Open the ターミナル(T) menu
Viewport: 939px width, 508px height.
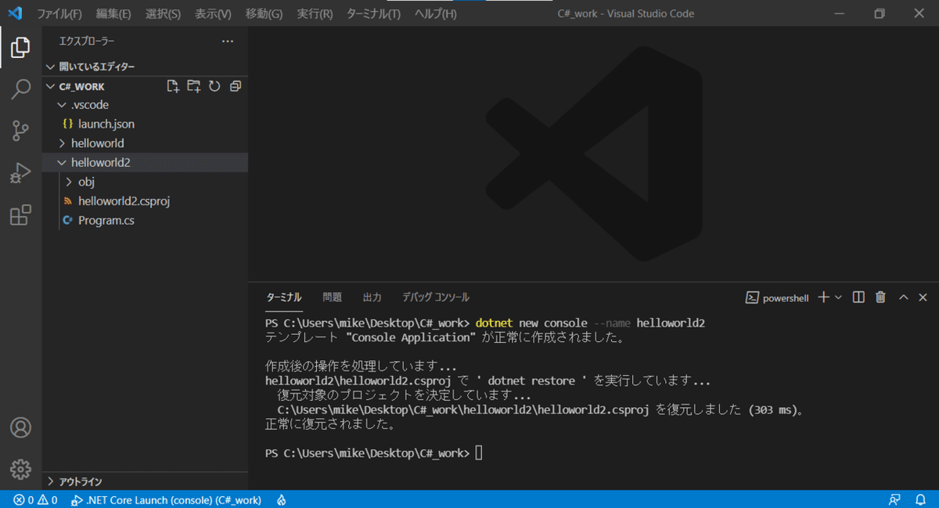point(373,14)
